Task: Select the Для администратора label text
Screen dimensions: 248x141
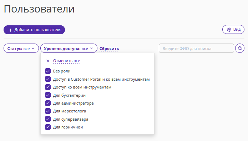Action: tap(73, 103)
